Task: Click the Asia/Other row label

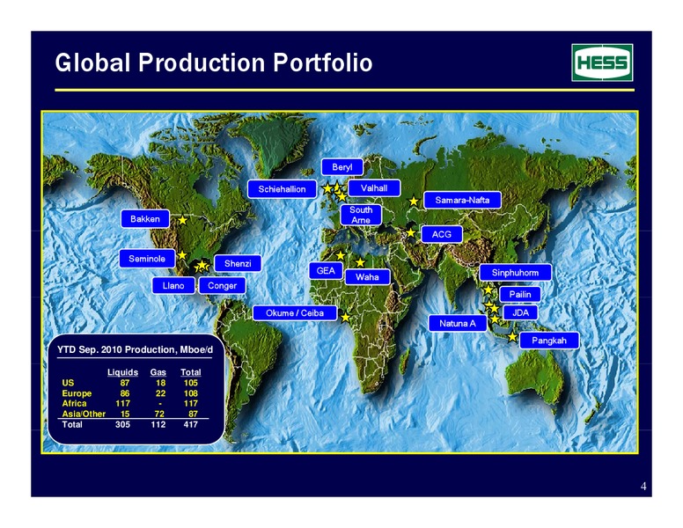Action: coord(84,414)
